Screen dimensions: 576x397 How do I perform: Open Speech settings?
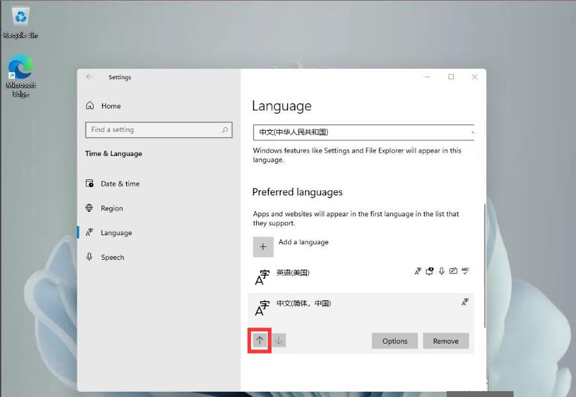pyautogui.click(x=112, y=257)
